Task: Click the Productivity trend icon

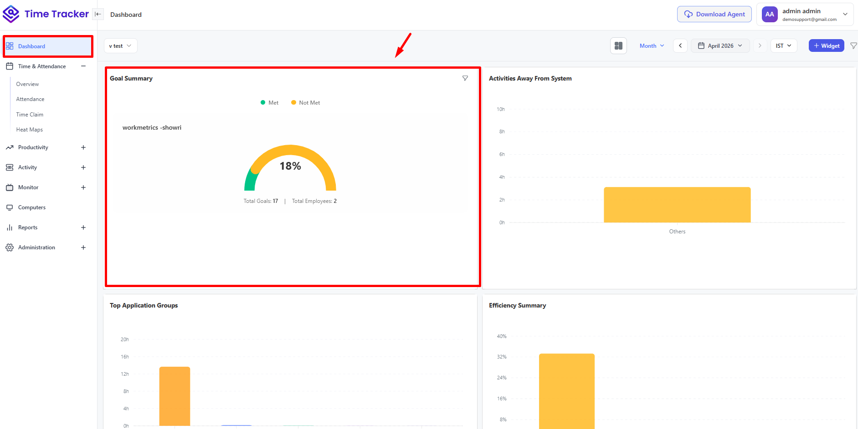Action: coord(10,147)
